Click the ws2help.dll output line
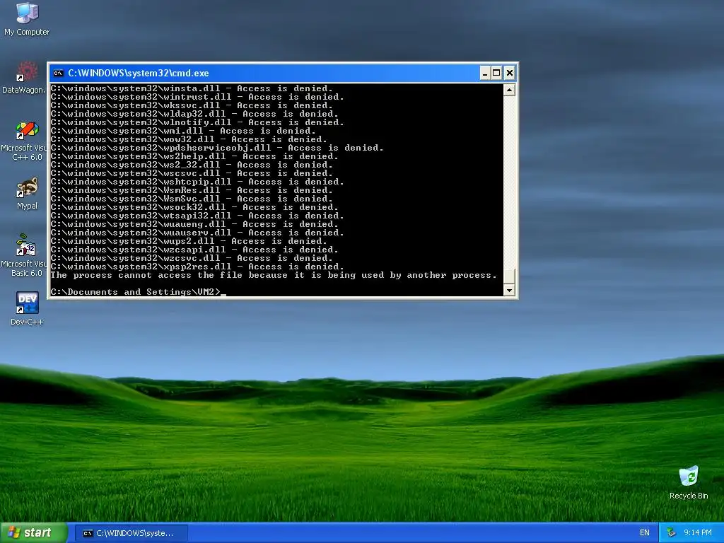 tap(194, 156)
